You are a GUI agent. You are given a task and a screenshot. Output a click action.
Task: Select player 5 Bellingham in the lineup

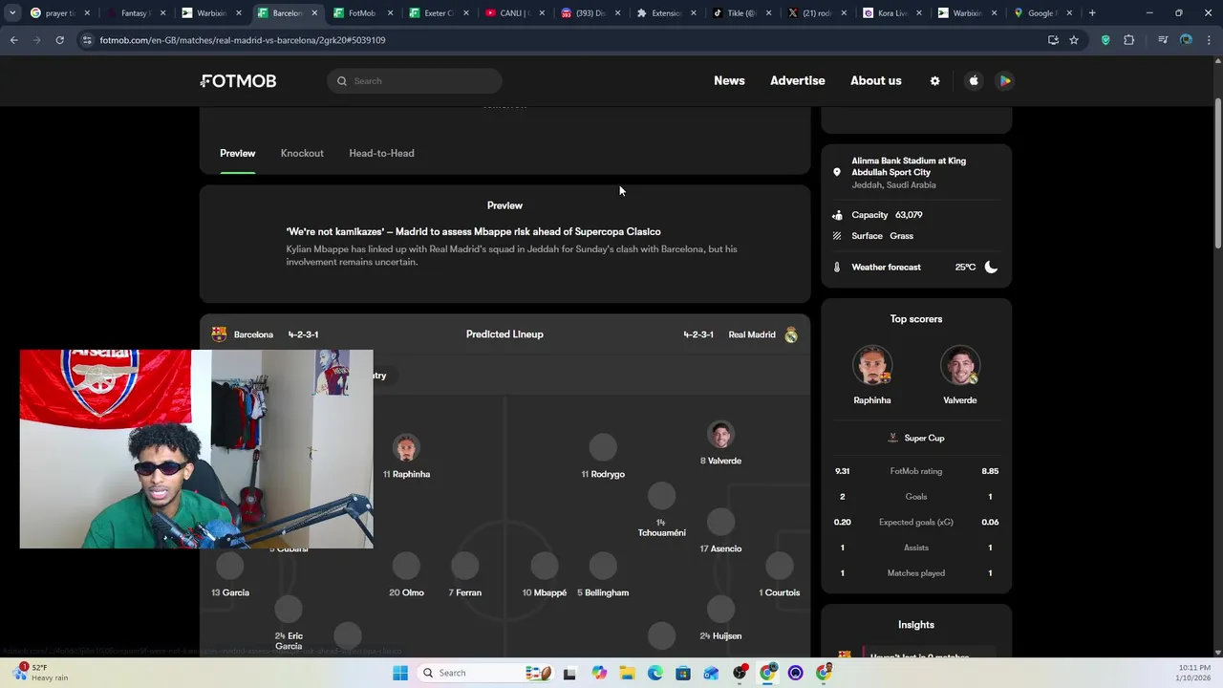pos(603,575)
